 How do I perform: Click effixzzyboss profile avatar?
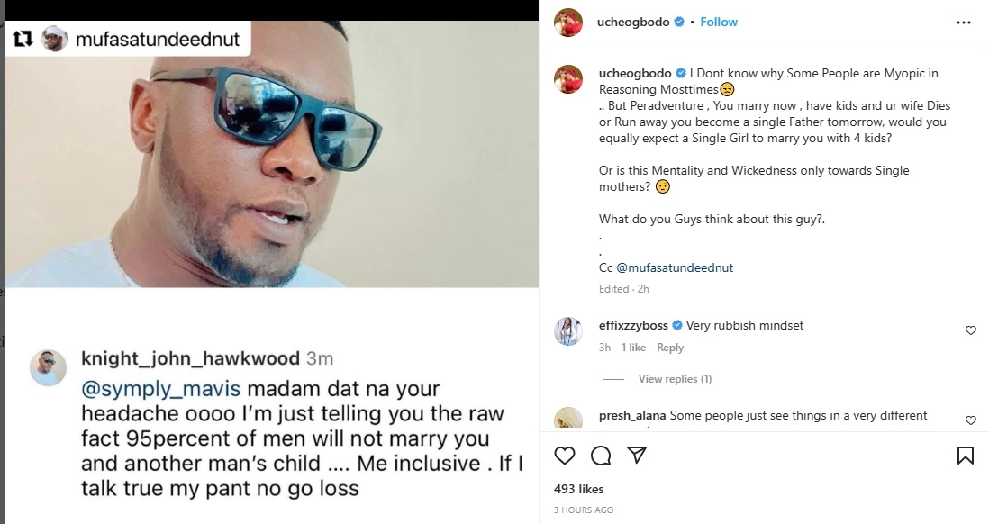[567, 331]
